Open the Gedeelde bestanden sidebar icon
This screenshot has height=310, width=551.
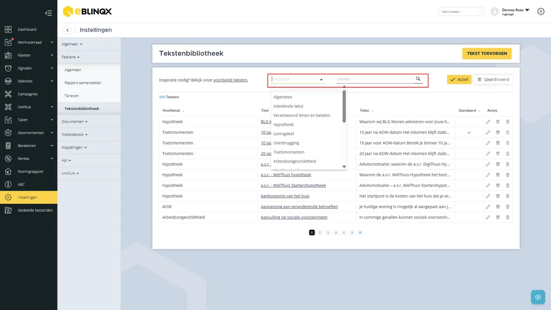(x=8, y=210)
